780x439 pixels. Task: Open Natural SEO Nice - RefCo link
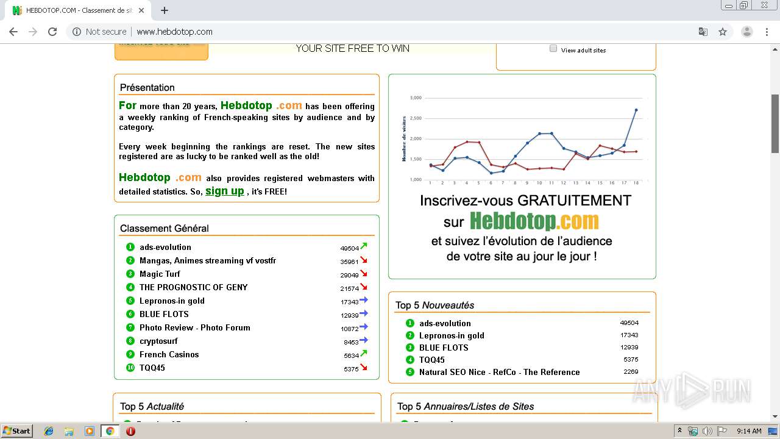[500, 372]
